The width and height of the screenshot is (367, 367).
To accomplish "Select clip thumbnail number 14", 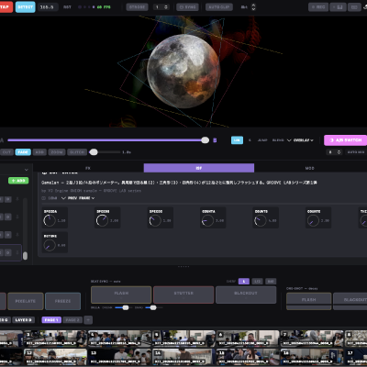I will pyautogui.click(x=183, y=357).
